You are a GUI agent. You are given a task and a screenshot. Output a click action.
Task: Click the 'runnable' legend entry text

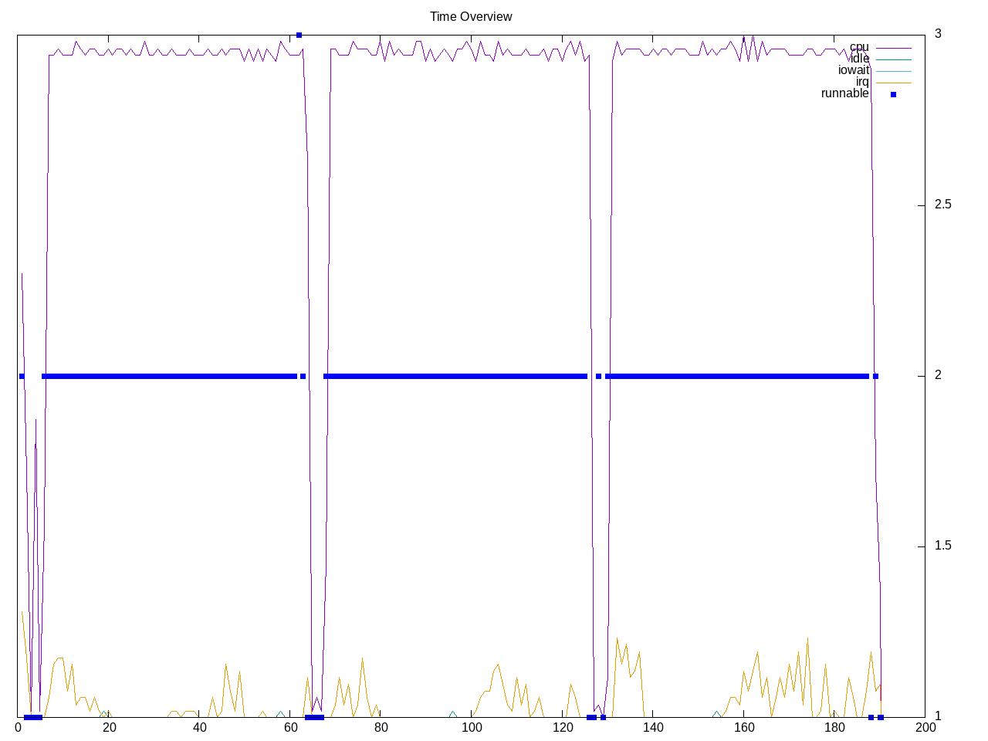click(844, 93)
